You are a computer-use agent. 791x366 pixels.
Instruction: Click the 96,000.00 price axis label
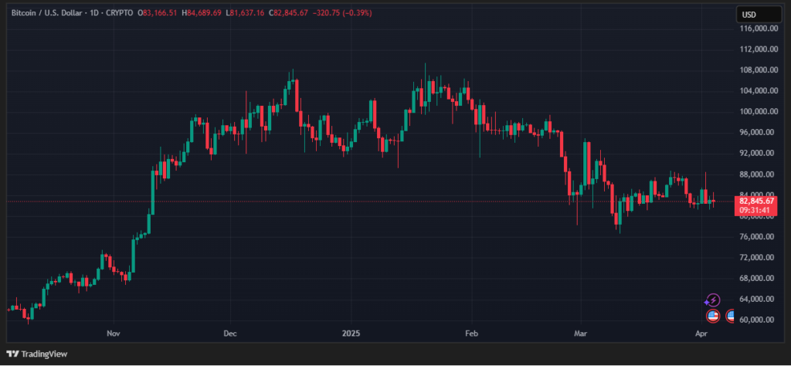tap(759, 133)
